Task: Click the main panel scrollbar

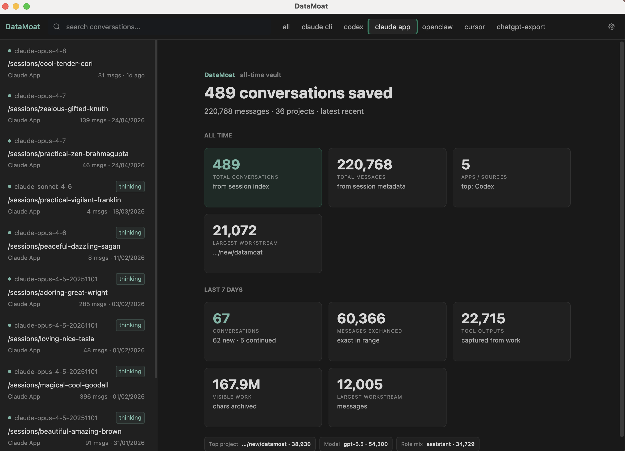Action: (x=622, y=239)
